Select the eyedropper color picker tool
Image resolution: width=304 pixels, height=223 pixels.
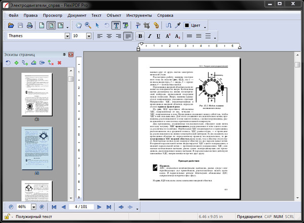[x=177, y=25]
